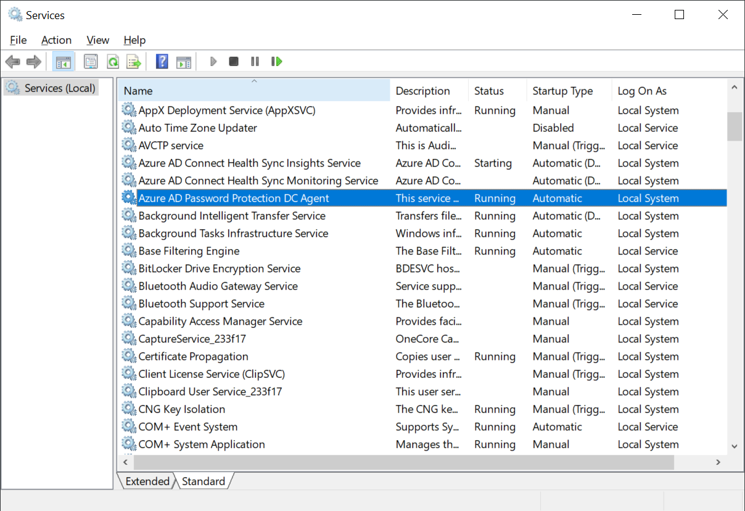The width and height of the screenshot is (745, 511).
Task: Open the Help menu
Action: (x=134, y=40)
